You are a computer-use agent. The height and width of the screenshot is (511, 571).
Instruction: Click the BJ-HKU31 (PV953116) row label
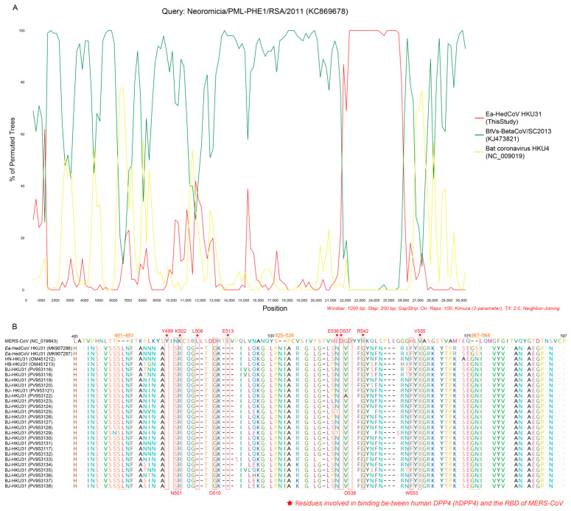(29, 370)
